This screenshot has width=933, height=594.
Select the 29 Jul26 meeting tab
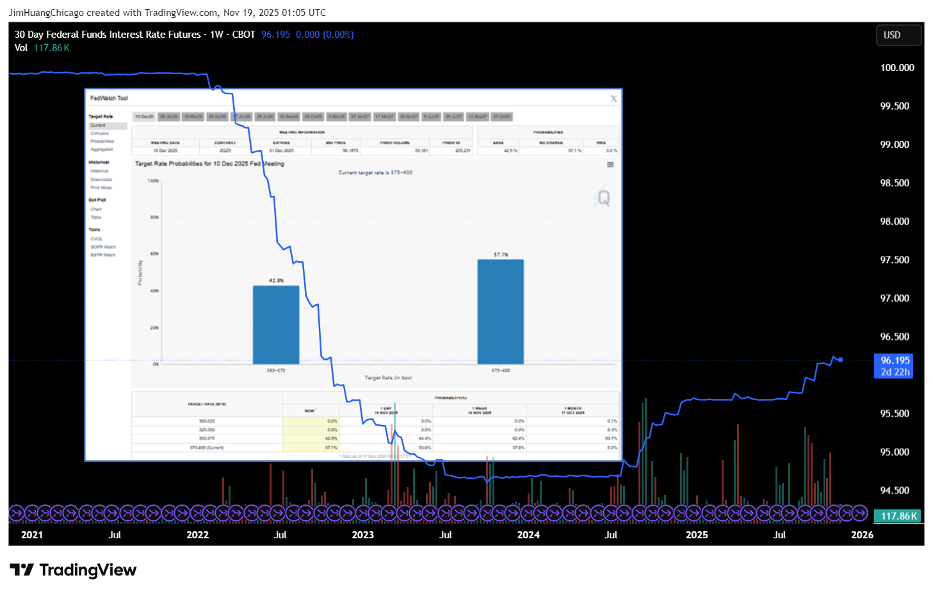265,116
